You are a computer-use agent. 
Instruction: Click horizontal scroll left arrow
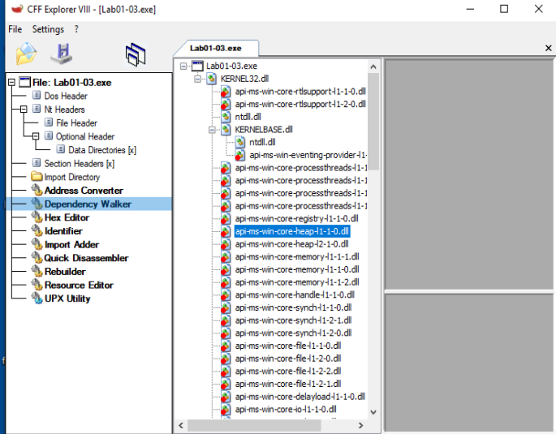tap(181, 425)
